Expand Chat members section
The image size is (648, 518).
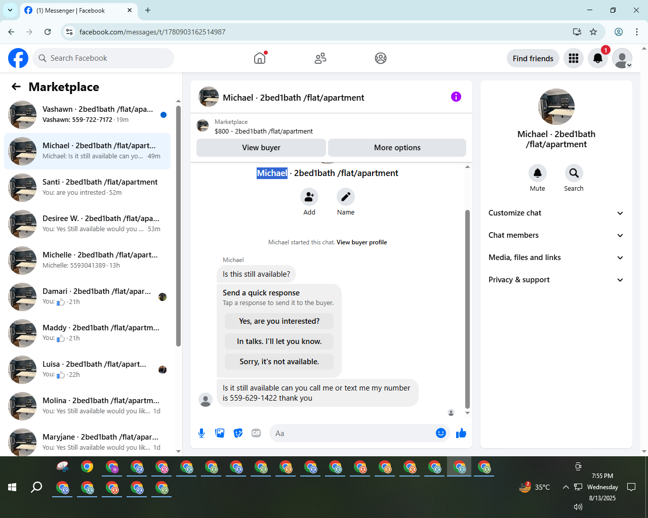point(556,235)
